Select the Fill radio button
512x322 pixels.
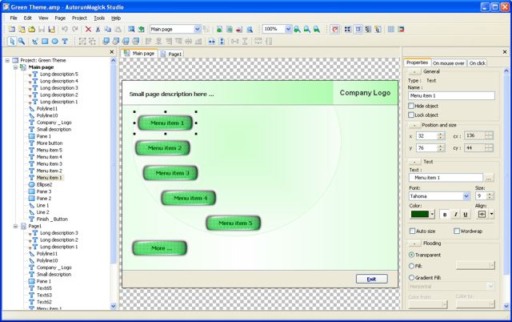(411, 266)
